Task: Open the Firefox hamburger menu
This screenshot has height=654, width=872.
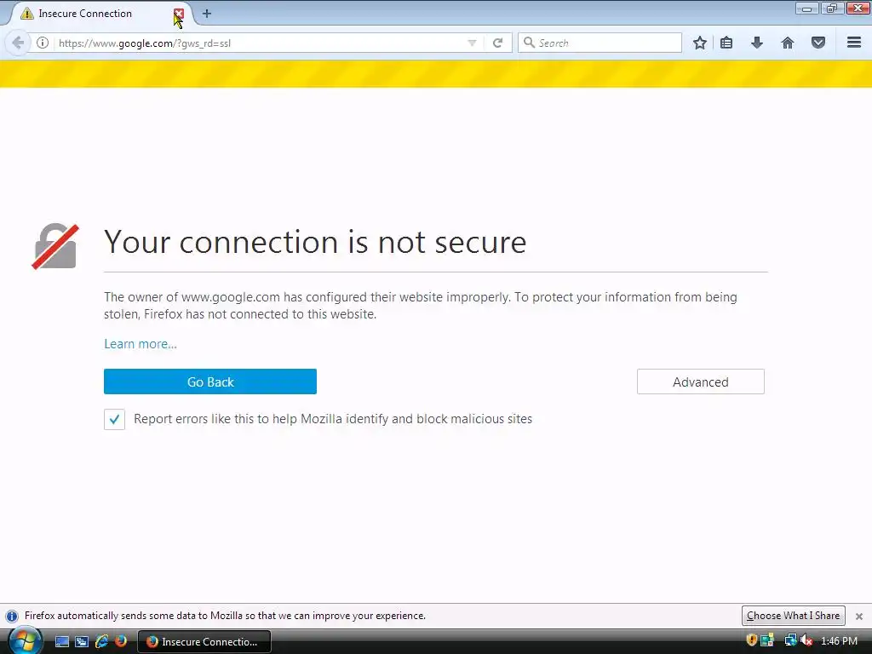Action: pyautogui.click(x=854, y=43)
